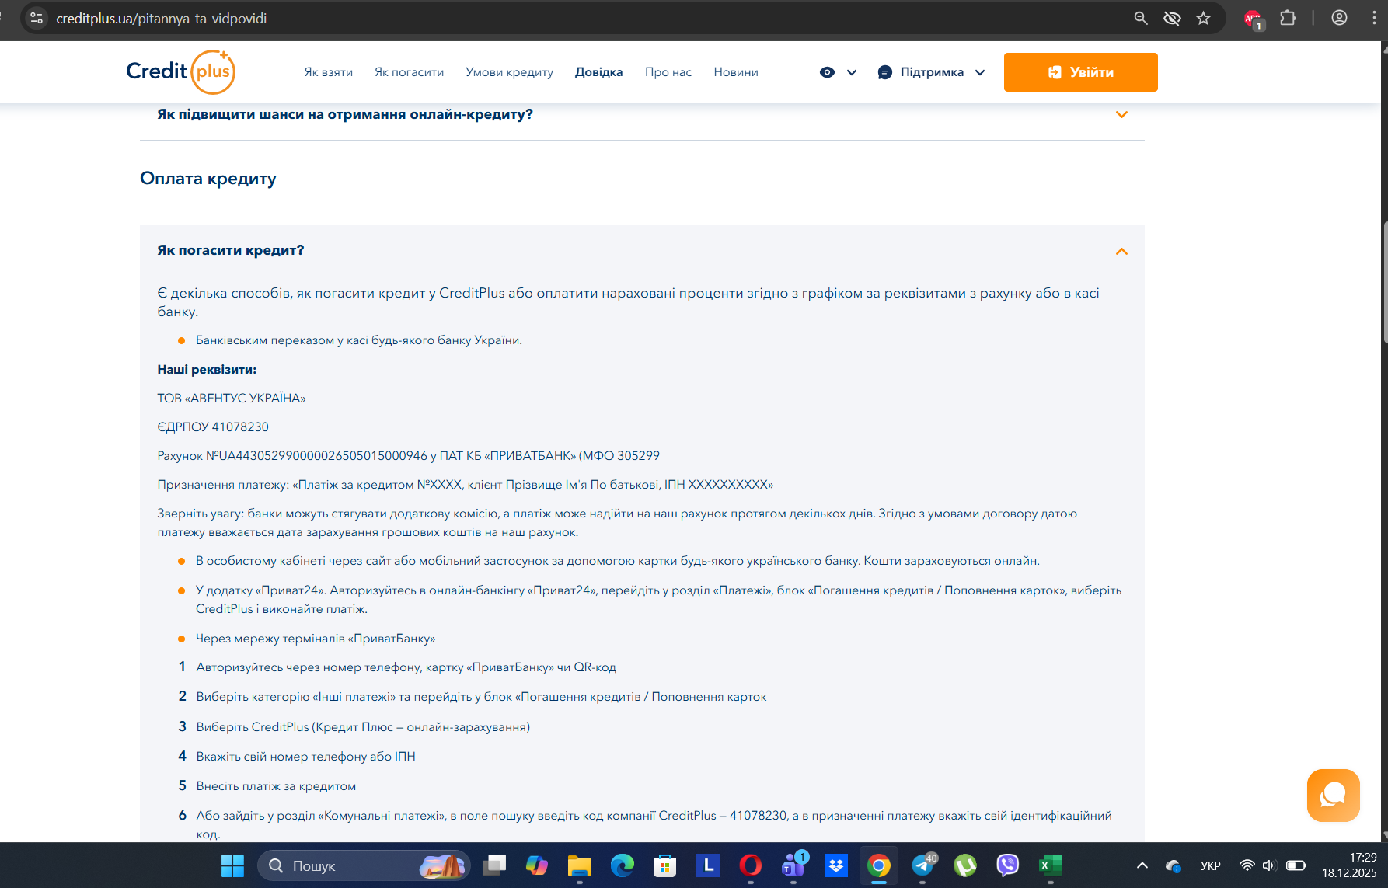Screen dimensions: 1388x888
Task: Open Viber from the taskbar
Action: pyautogui.click(x=1008, y=865)
